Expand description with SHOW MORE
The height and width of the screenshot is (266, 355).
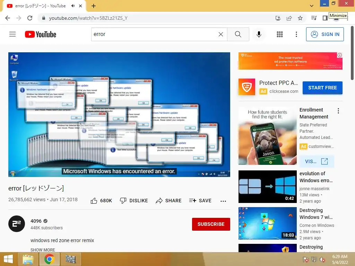point(43,250)
